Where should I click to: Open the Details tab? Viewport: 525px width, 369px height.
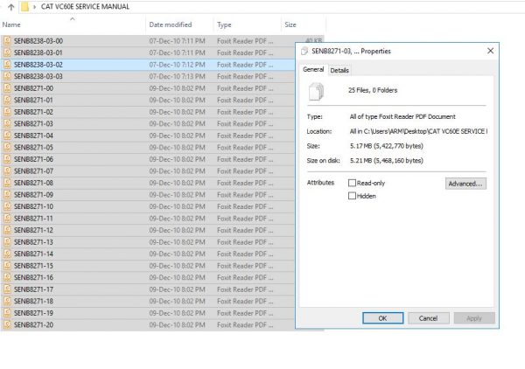(x=339, y=70)
